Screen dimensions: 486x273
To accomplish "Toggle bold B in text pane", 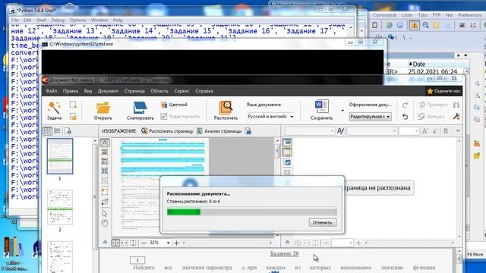I will pos(446,131).
